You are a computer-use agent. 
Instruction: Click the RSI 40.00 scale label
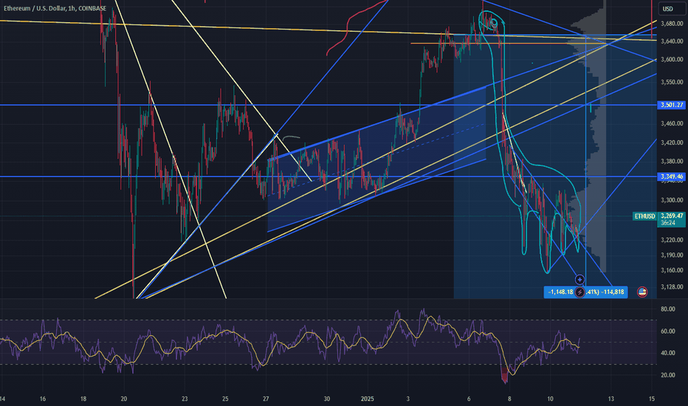[x=668, y=353]
